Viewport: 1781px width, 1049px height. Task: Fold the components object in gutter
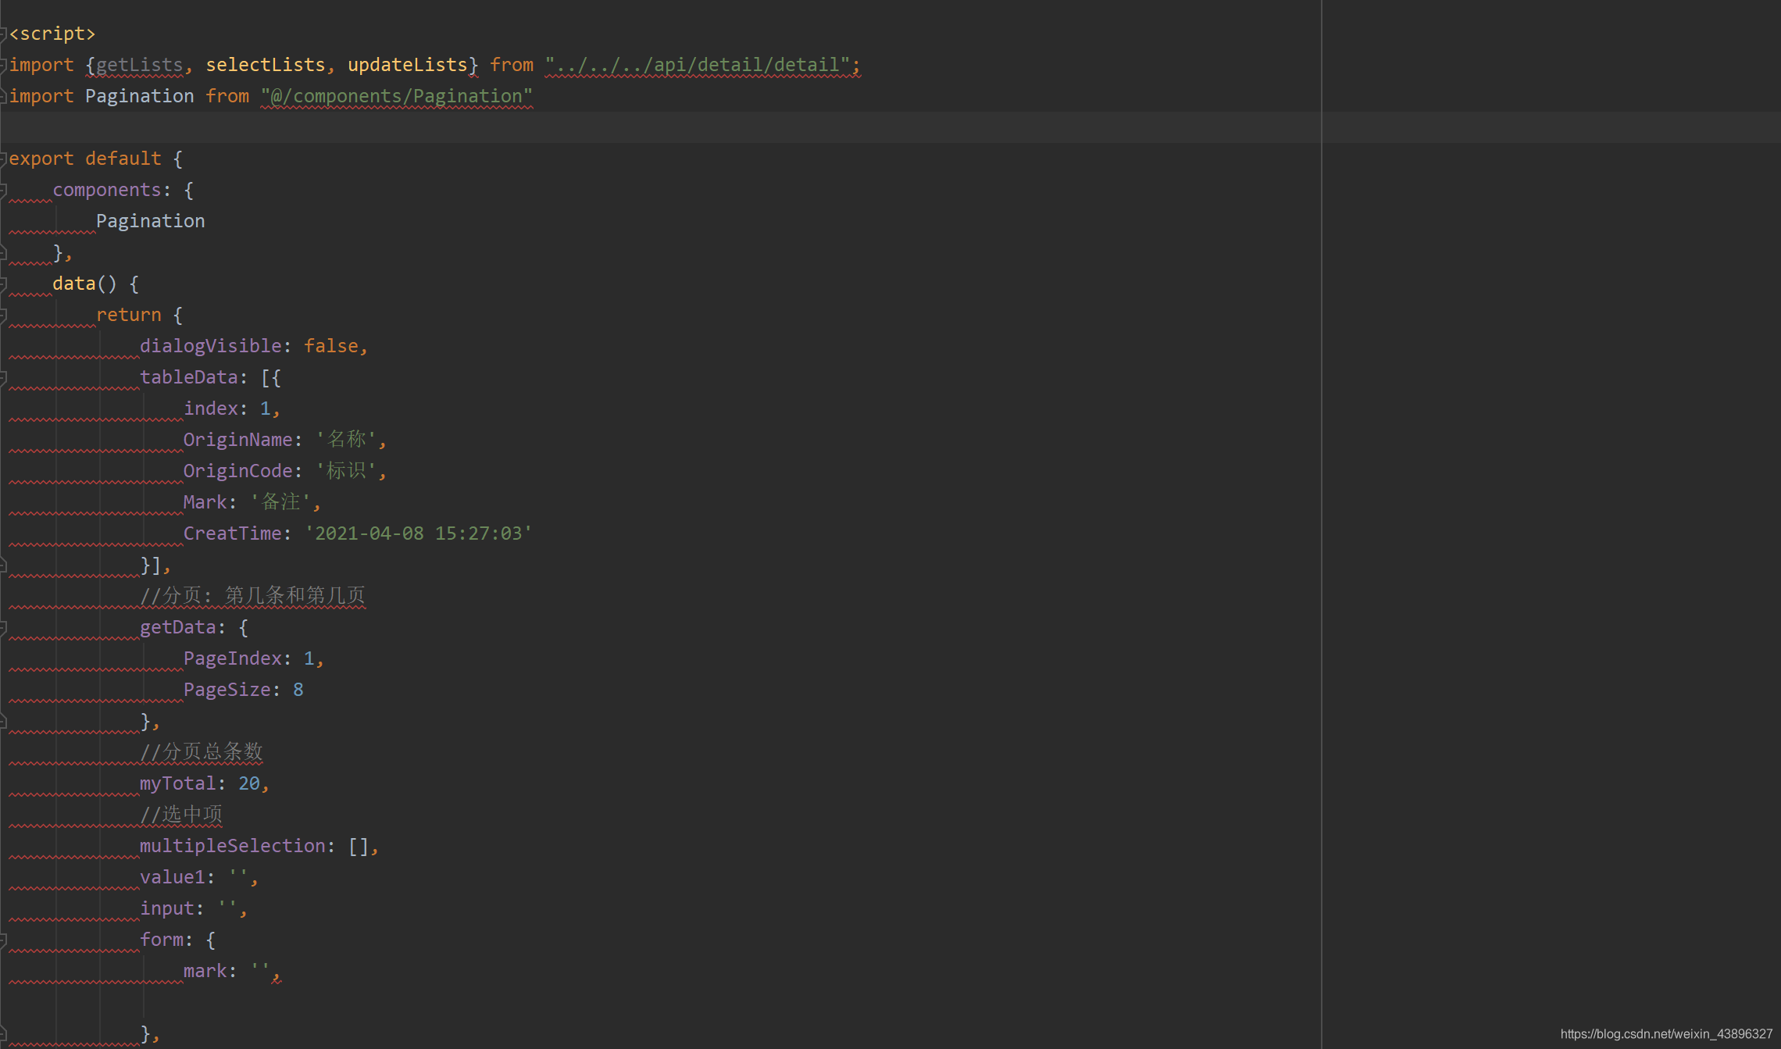(x=3, y=190)
